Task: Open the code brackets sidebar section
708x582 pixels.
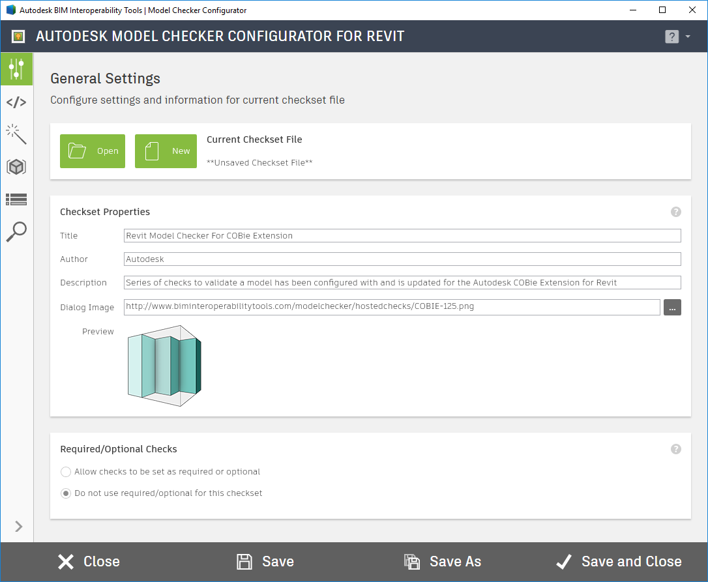Action: (x=17, y=102)
